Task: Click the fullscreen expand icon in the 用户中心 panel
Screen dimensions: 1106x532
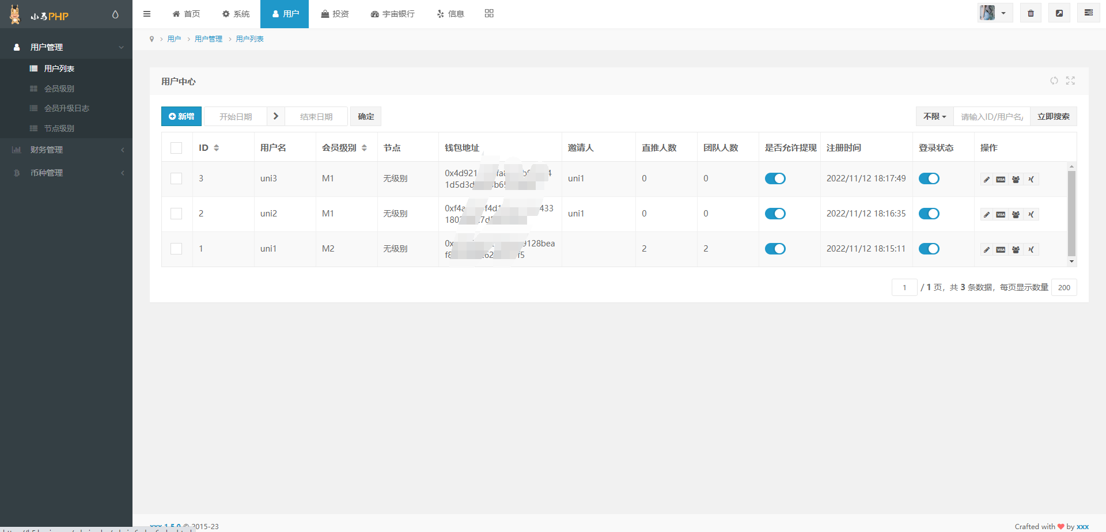Action: pyautogui.click(x=1070, y=81)
